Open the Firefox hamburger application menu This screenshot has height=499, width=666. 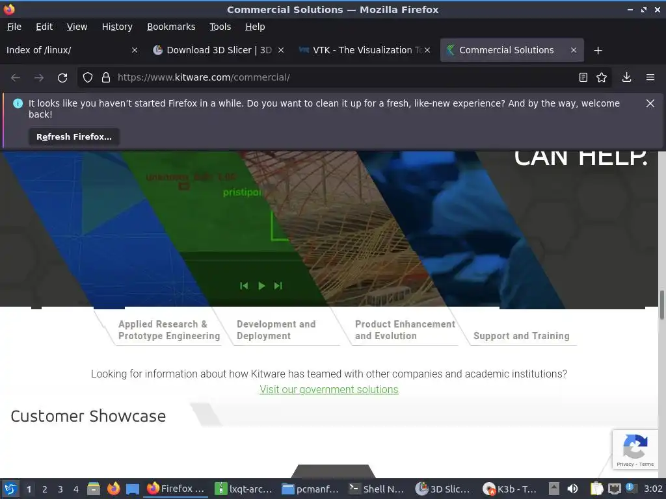(x=650, y=77)
